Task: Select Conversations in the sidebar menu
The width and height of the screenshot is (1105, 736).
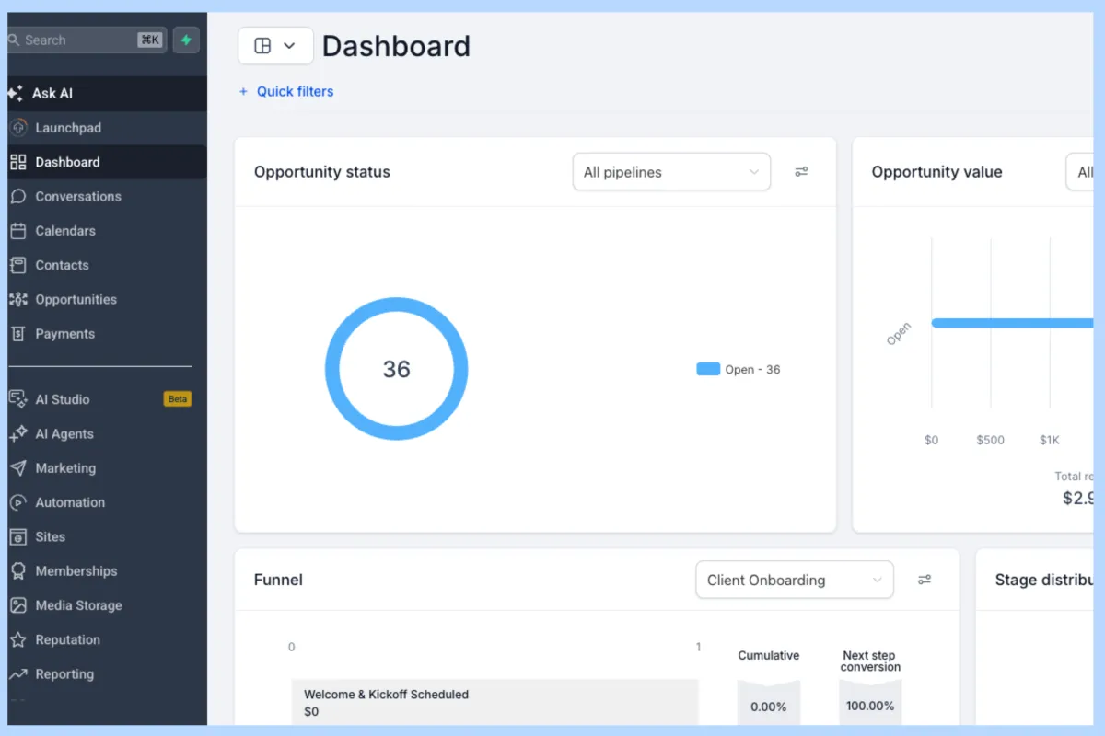Action: (x=107, y=196)
